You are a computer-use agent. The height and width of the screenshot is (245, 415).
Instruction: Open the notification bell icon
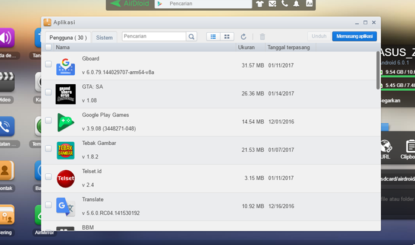(296, 4)
